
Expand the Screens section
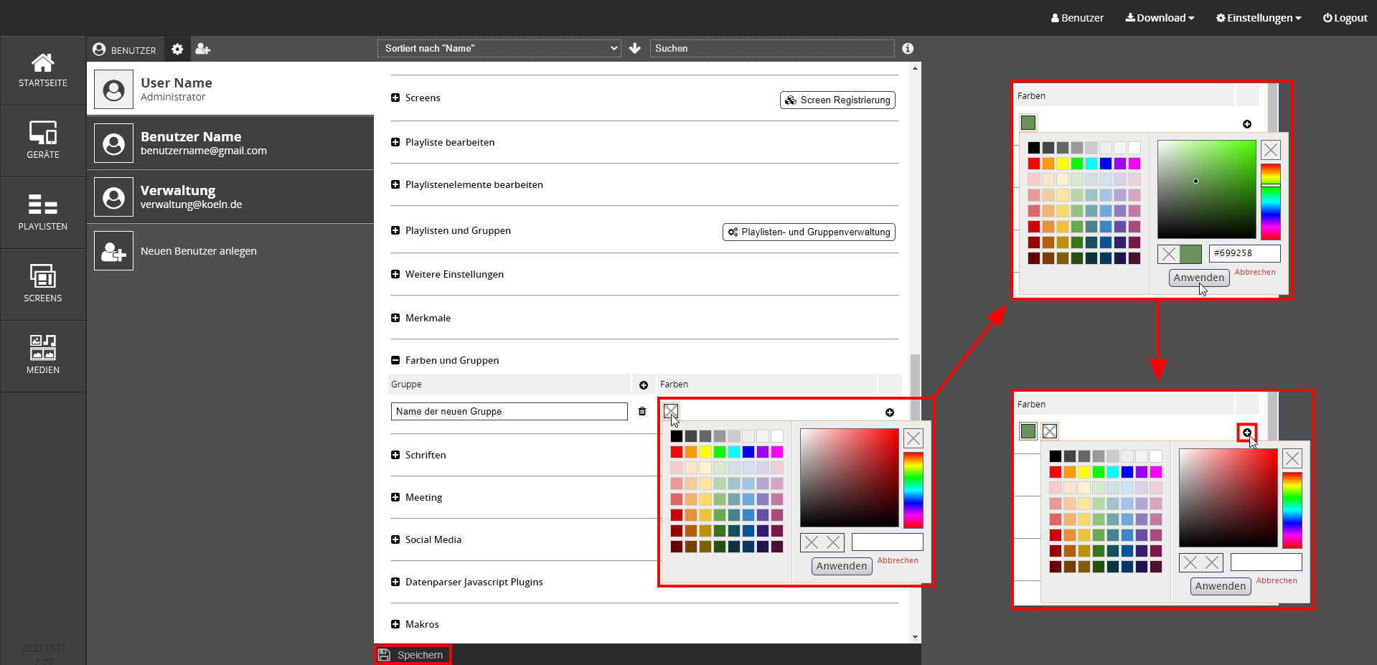pyautogui.click(x=395, y=98)
